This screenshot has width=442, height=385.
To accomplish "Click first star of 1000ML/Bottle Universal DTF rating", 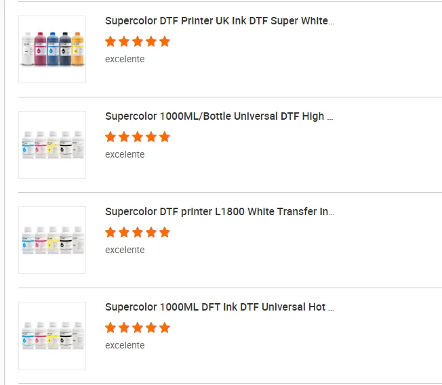I will pos(110,137).
